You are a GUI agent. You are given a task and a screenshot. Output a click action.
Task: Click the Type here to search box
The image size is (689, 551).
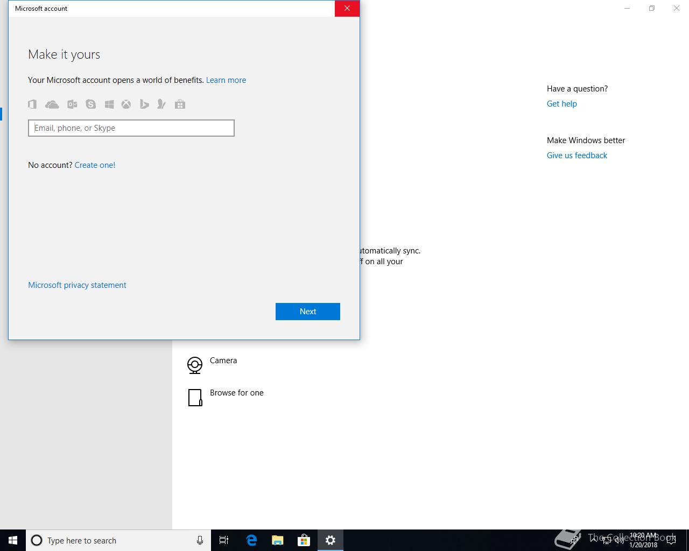(118, 540)
